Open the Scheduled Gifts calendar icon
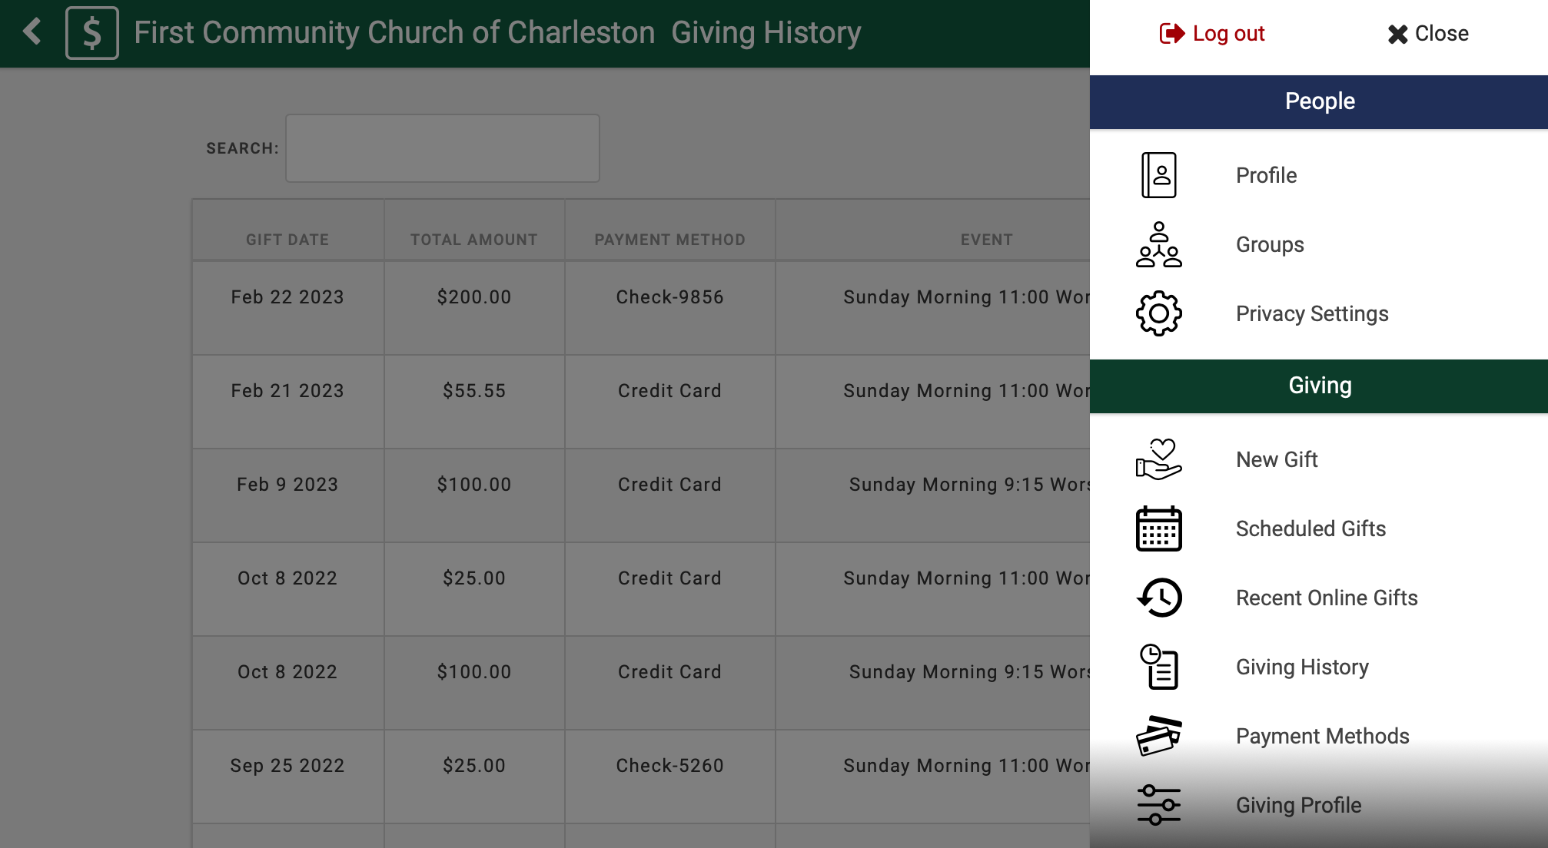The height and width of the screenshot is (848, 1548). (x=1158, y=528)
